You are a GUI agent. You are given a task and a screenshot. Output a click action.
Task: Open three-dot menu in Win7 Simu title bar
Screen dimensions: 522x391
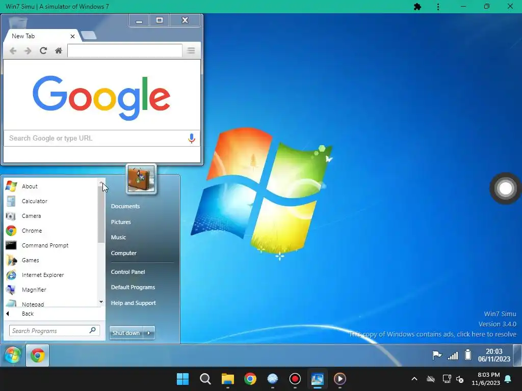[x=438, y=7]
